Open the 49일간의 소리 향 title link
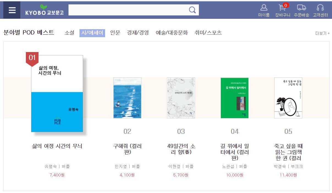Image resolution: width=332 pixels, height=193 pixels. click(x=181, y=149)
